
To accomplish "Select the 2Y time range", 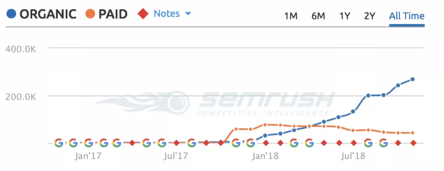I will pyautogui.click(x=369, y=16).
